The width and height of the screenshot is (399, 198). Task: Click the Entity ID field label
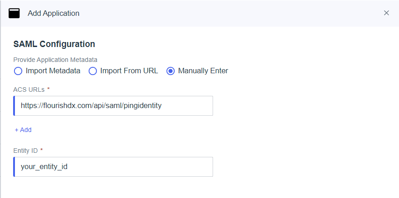click(x=25, y=151)
